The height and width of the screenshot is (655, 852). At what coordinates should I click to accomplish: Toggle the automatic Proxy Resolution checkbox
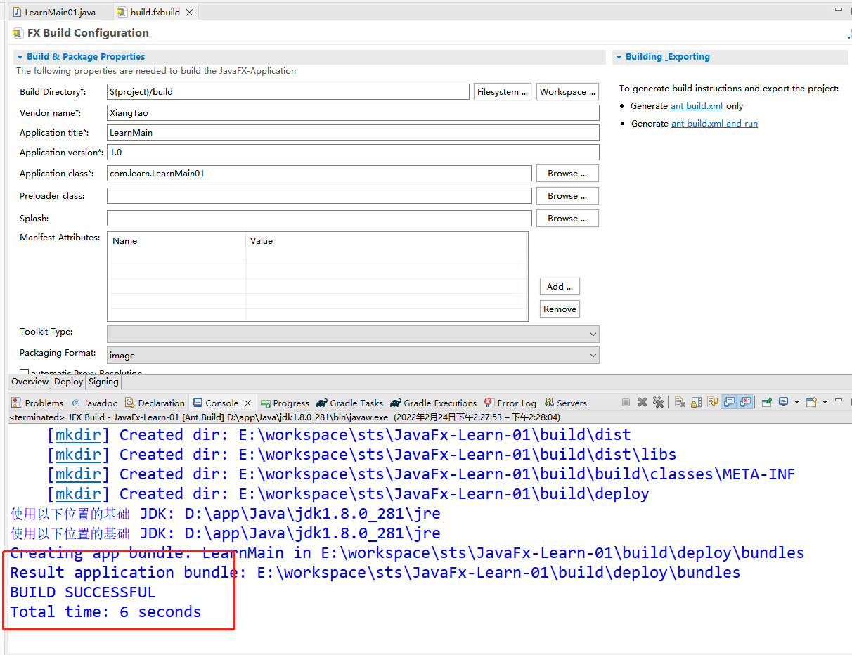[x=25, y=373]
